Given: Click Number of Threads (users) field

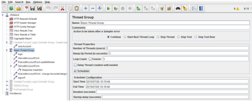Looking at the screenshot, I should 177,48.
